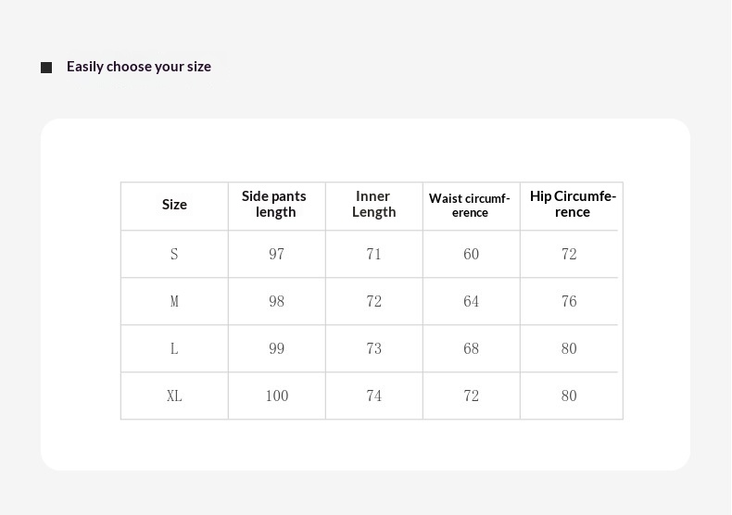Screen dimensions: 732x515
Task: Click side pants length value 98
Action: (x=276, y=301)
